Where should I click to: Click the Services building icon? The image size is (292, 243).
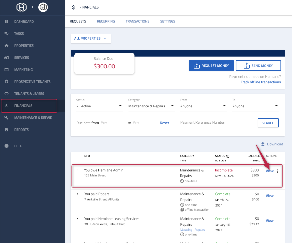[x=7, y=58]
